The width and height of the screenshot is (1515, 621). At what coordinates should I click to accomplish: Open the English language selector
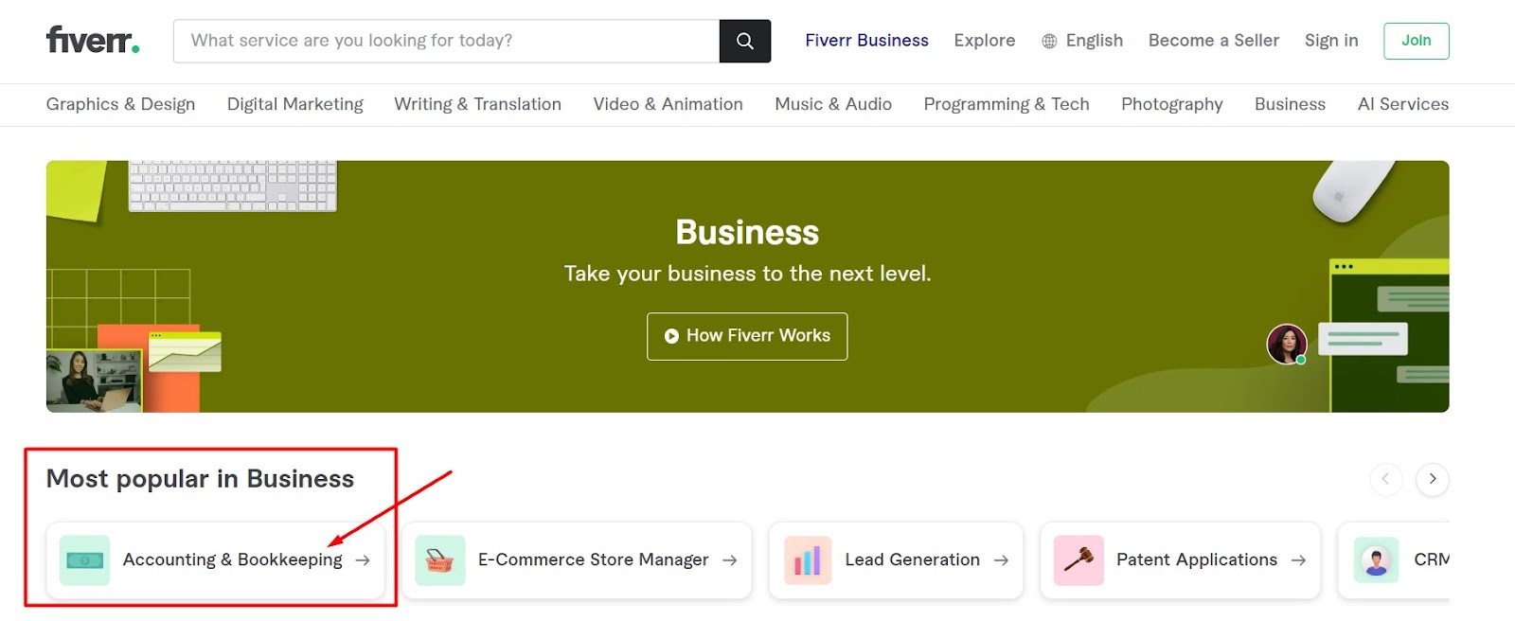click(x=1094, y=41)
